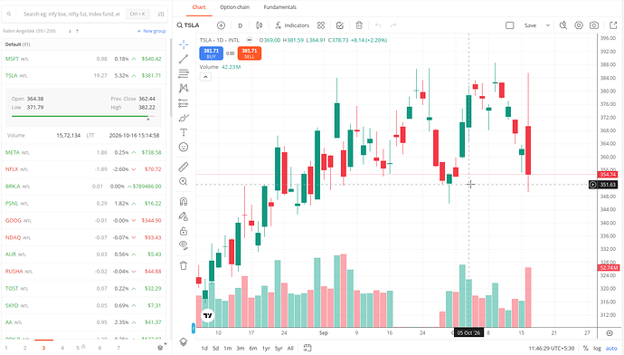Screen dimensions: 624x355
Task: Take a chart snapshot with camera icon
Action: [x=594, y=25]
